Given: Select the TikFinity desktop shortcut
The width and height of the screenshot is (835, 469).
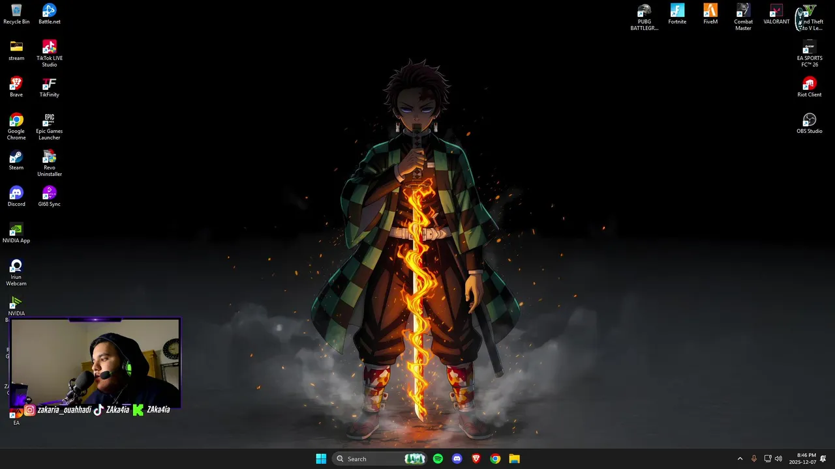Looking at the screenshot, I should tap(50, 87).
